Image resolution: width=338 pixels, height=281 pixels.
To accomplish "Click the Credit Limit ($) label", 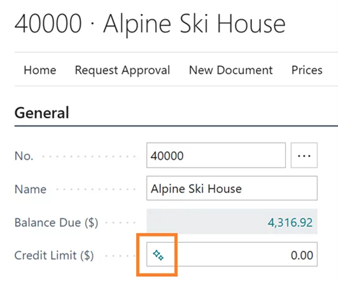I will coord(54,256).
